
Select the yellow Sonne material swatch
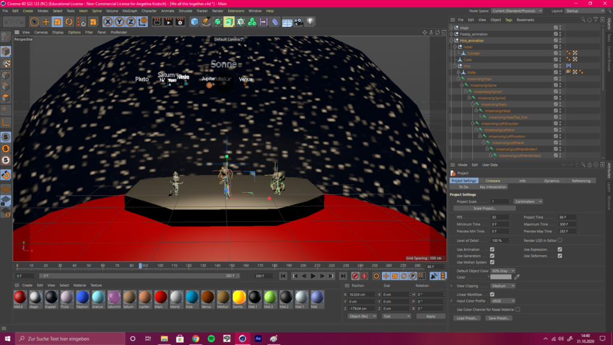tap(239, 297)
